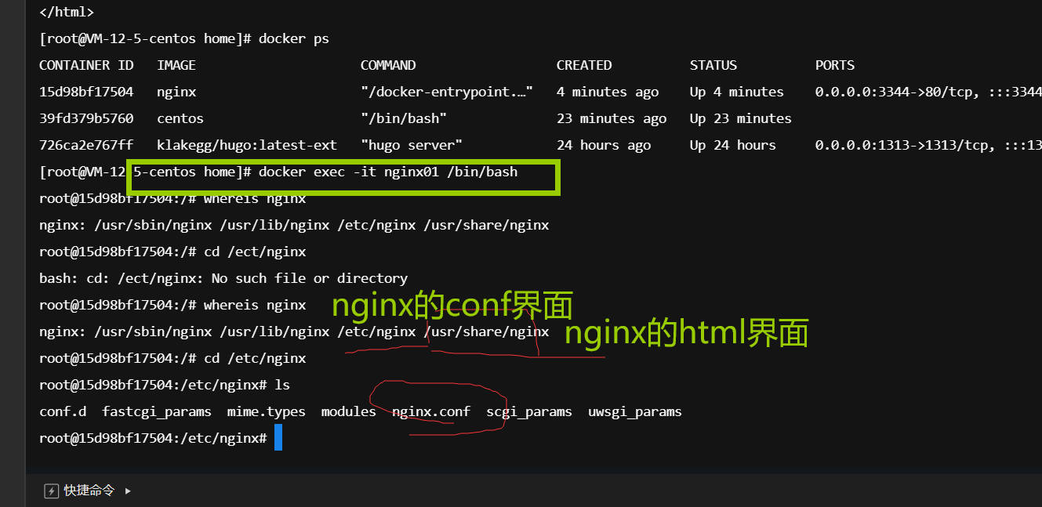Click the highlighted docker exec -it nginx01 command
Image resolution: width=1042 pixels, height=507 pixels.
point(388,172)
